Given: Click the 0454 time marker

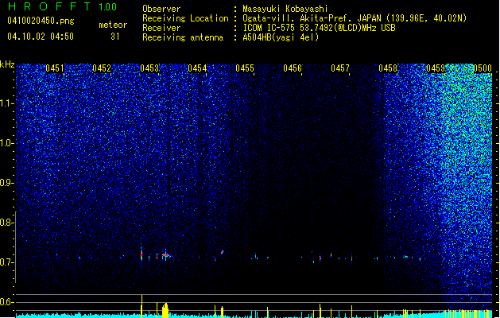Looking at the screenshot, I should pyautogui.click(x=197, y=68).
